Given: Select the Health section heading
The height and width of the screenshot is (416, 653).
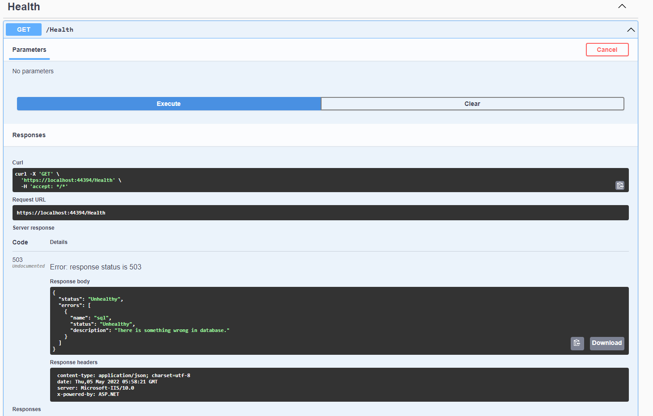Looking at the screenshot, I should click(x=24, y=7).
